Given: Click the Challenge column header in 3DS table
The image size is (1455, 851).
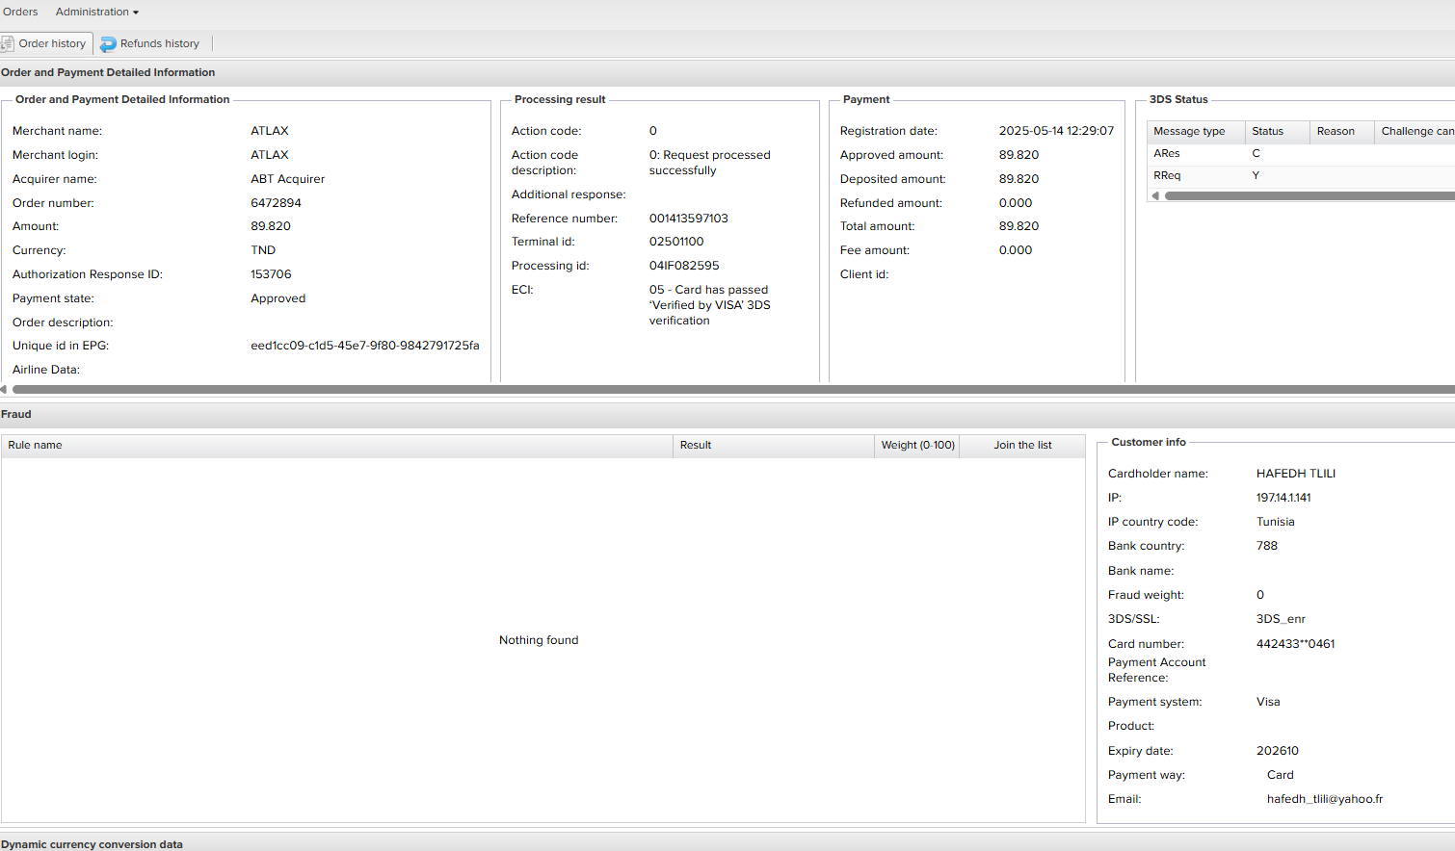Looking at the screenshot, I should click(x=1415, y=132).
